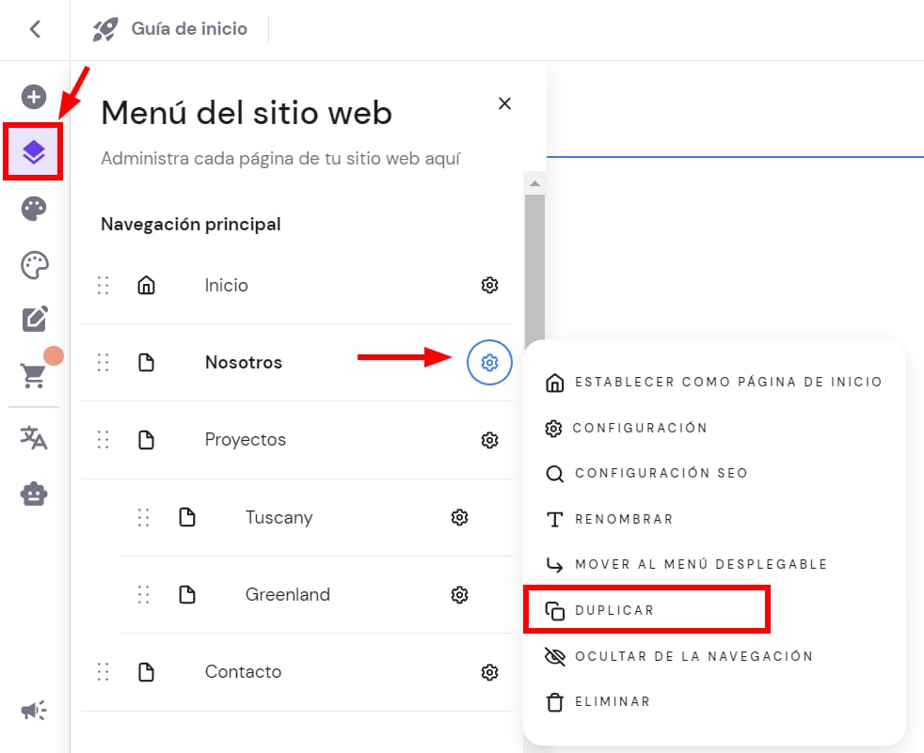The image size is (924, 753).
Task: Close the Menú del sitio web panel
Action: [x=504, y=103]
